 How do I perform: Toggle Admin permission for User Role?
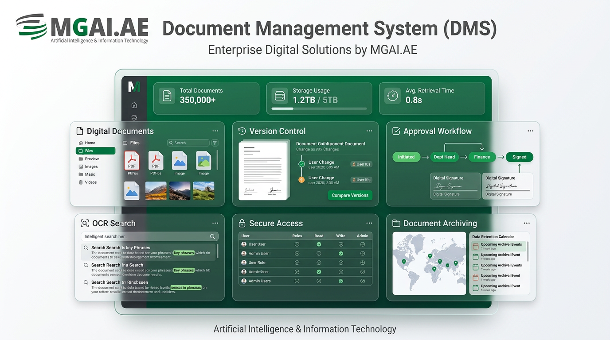click(x=363, y=263)
